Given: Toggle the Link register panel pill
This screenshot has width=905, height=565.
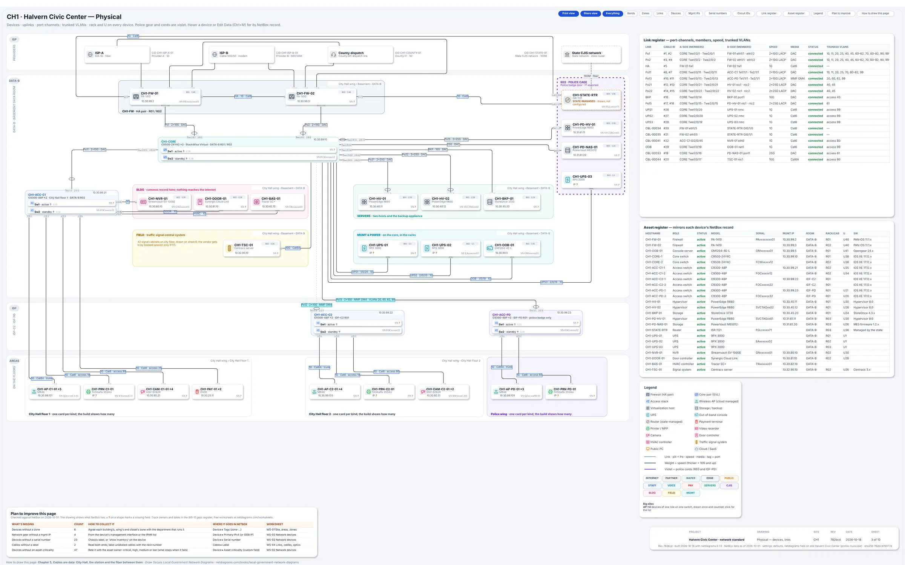Looking at the screenshot, I should point(769,14).
